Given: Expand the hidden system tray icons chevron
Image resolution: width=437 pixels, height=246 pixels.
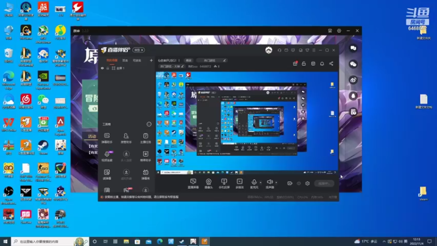Looking at the screenshot, I should [x=384, y=241].
